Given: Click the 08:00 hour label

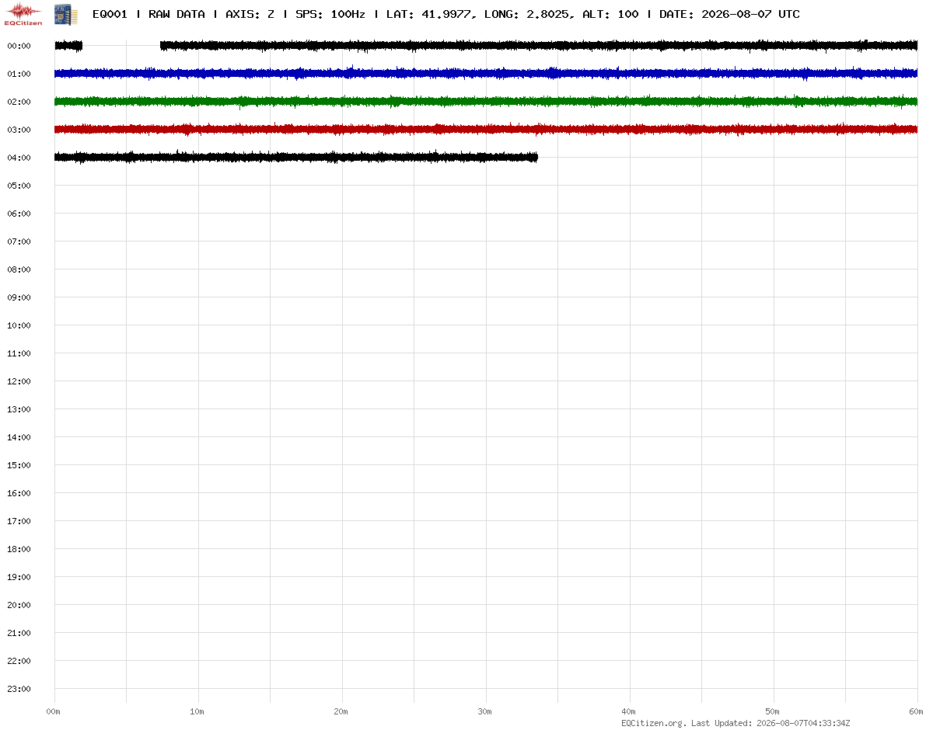Looking at the screenshot, I should tap(19, 269).
